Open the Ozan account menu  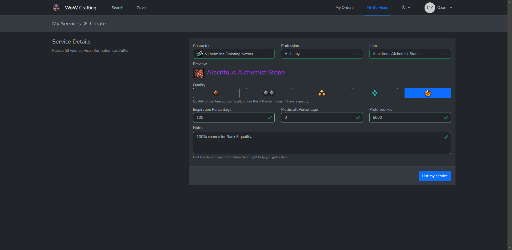click(445, 7)
